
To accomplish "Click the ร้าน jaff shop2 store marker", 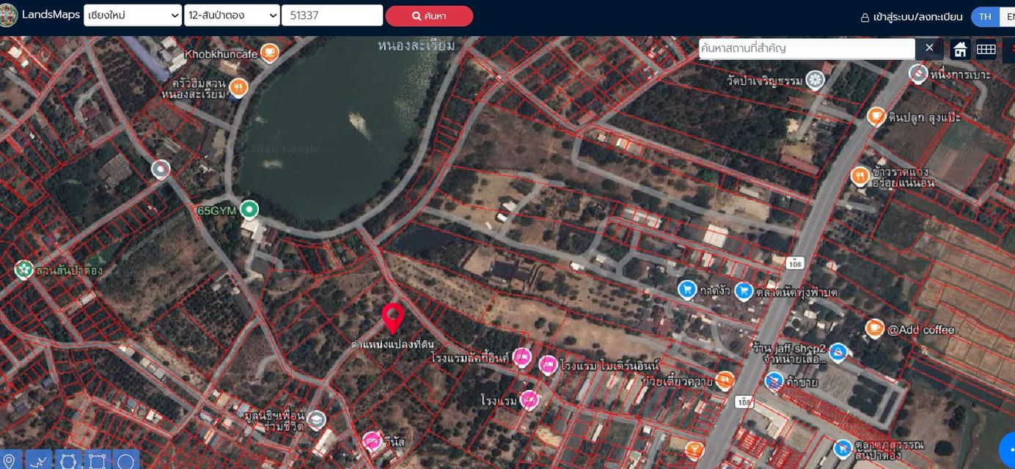I will [838, 353].
